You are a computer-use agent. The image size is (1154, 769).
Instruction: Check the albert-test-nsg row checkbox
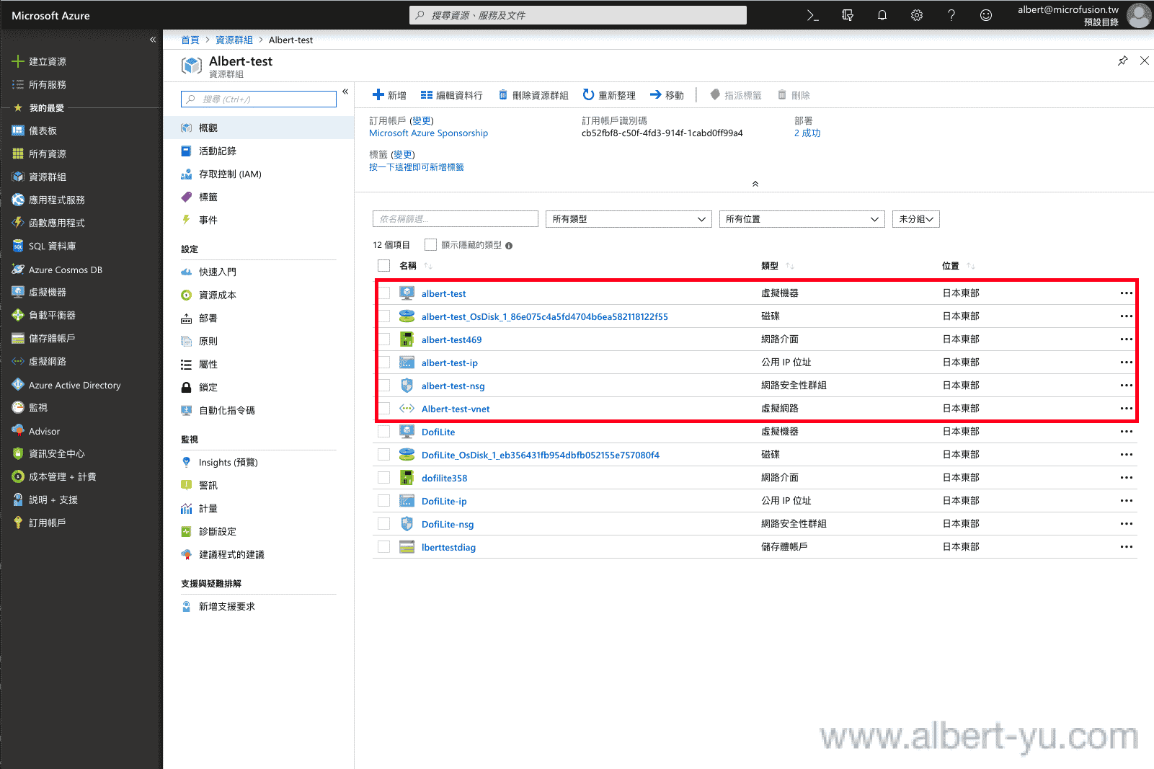pos(383,386)
